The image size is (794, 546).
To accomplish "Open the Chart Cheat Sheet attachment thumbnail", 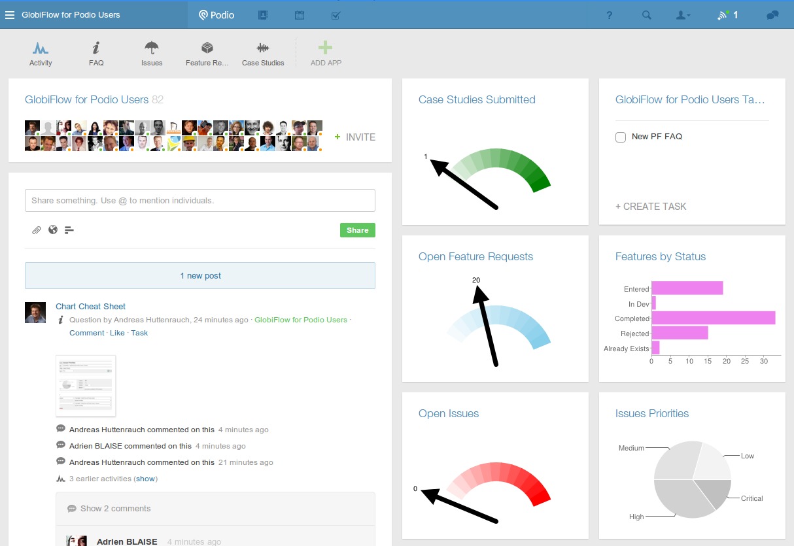I will [85, 385].
